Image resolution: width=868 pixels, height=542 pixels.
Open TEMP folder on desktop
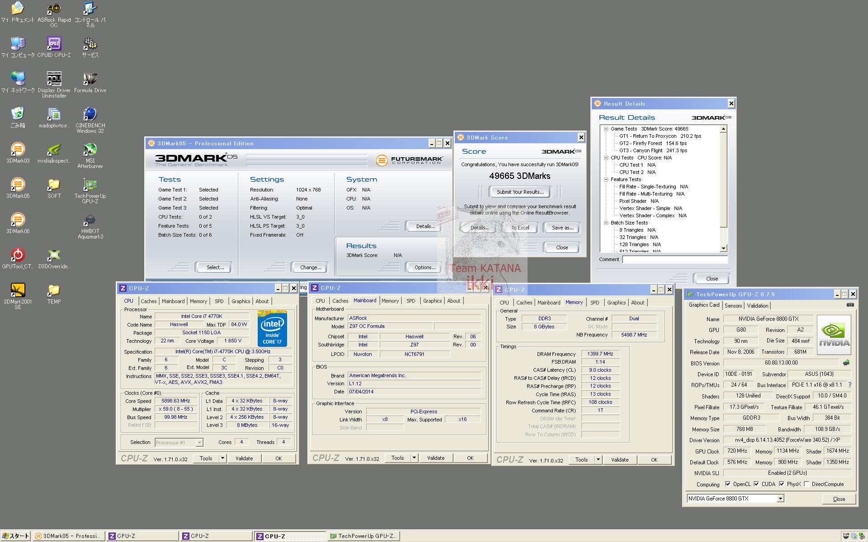click(x=54, y=294)
